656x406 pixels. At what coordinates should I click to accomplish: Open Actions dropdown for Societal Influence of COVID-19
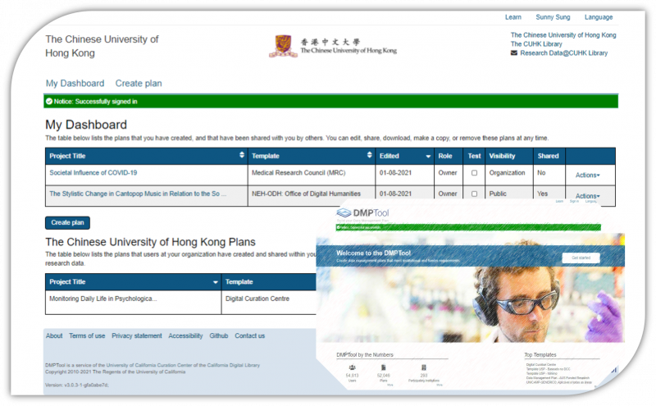(x=587, y=176)
